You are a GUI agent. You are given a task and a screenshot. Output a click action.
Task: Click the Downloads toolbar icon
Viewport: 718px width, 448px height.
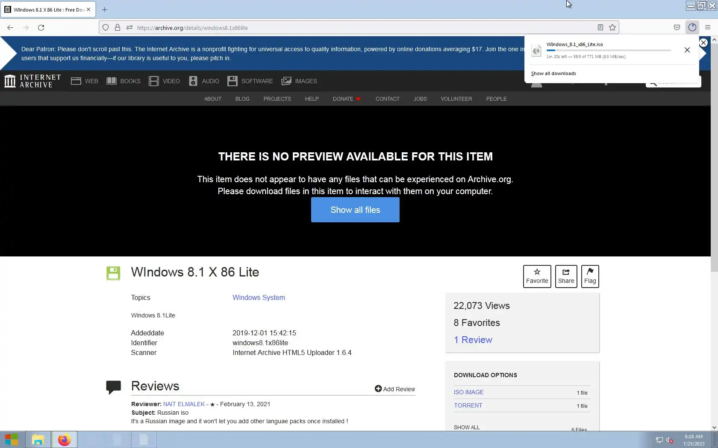tap(692, 28)
